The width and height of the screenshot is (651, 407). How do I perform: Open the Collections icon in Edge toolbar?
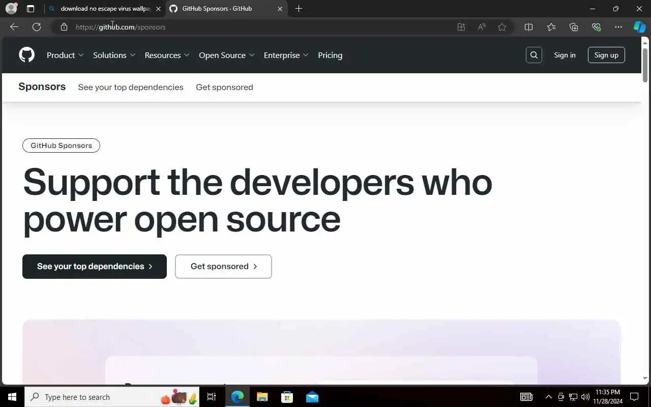tap(574, 27)
